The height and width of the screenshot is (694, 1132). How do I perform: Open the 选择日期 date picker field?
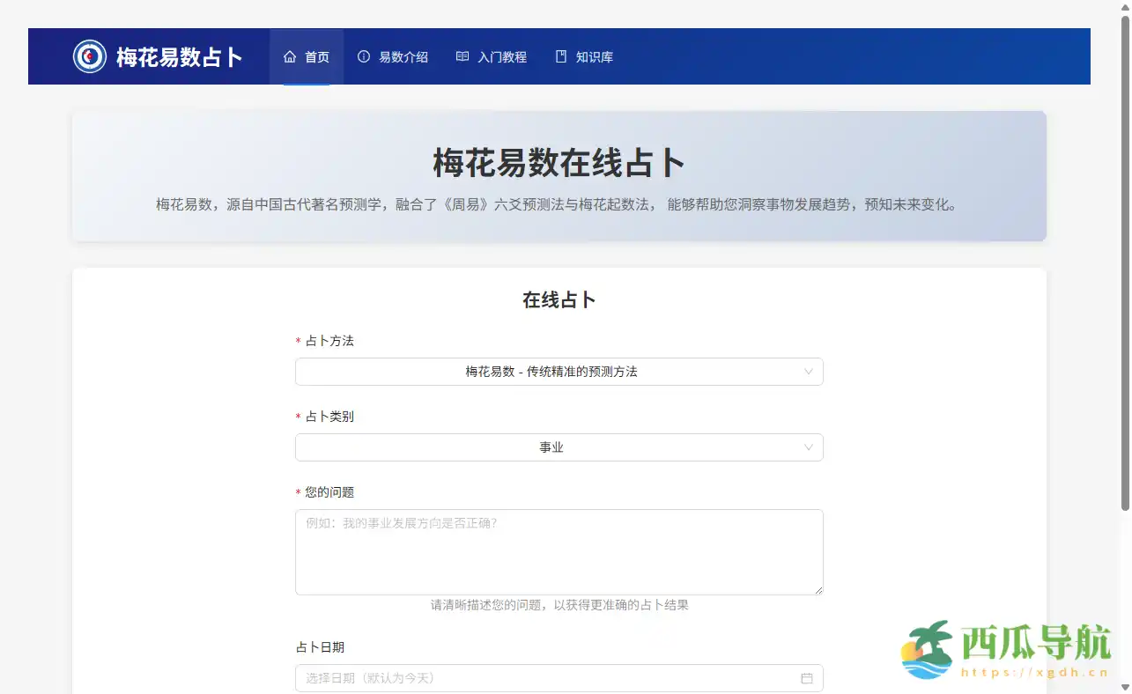546,678
